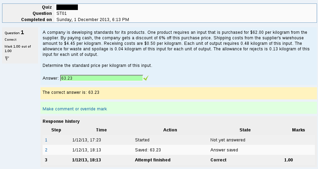Click the ST01 question name
The height and width of the screenshot is (169, 318).
(x=62, y=13)
